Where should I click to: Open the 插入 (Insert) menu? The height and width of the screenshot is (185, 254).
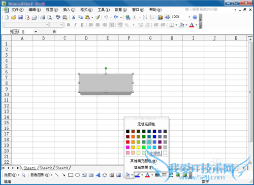click(69, 10)
